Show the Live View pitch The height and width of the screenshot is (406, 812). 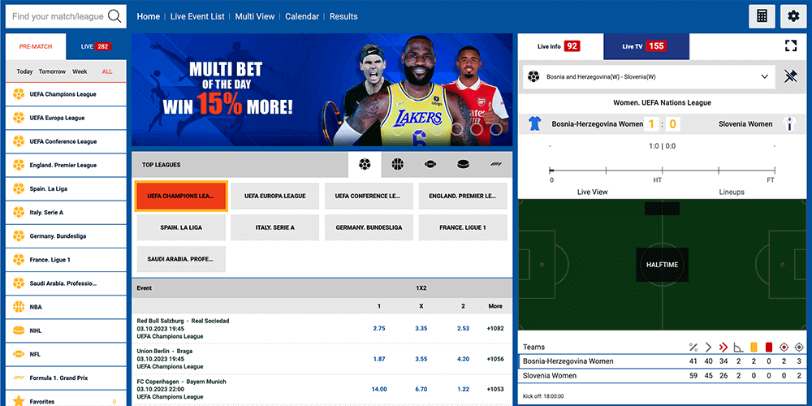pos(593,192)
